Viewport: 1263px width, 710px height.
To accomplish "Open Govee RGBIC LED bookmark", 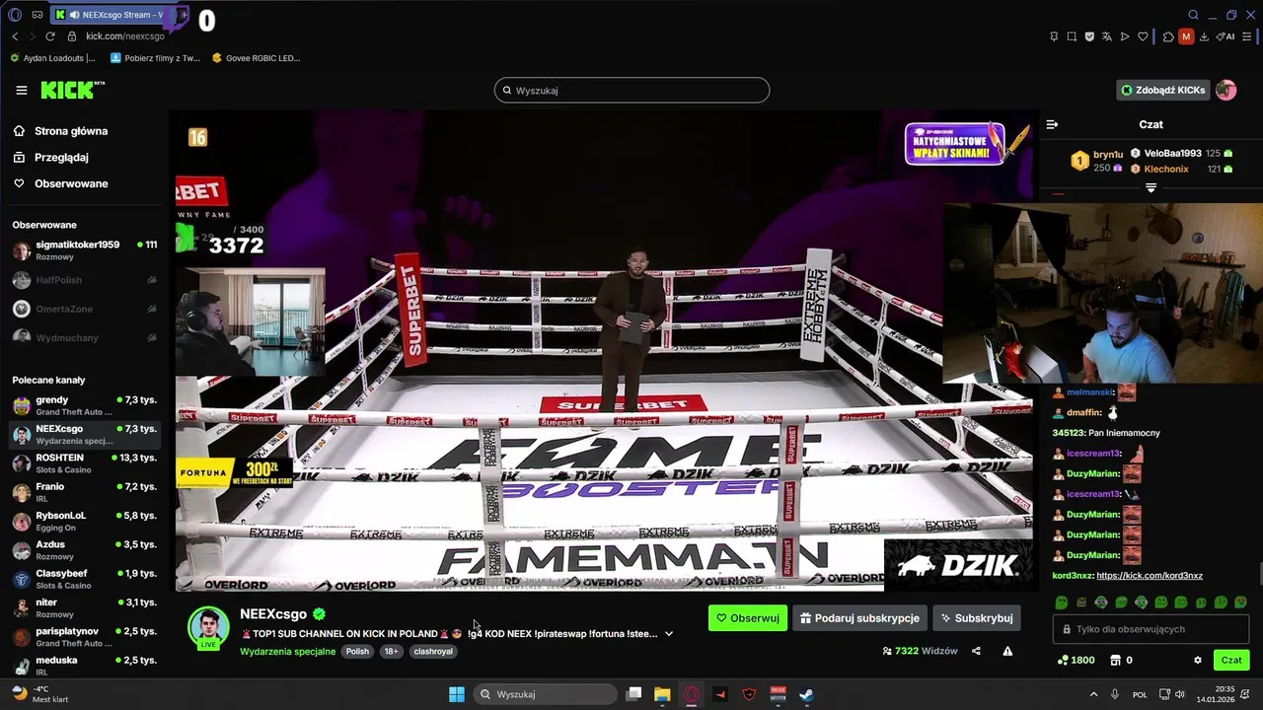I will [x=257, y=58].
